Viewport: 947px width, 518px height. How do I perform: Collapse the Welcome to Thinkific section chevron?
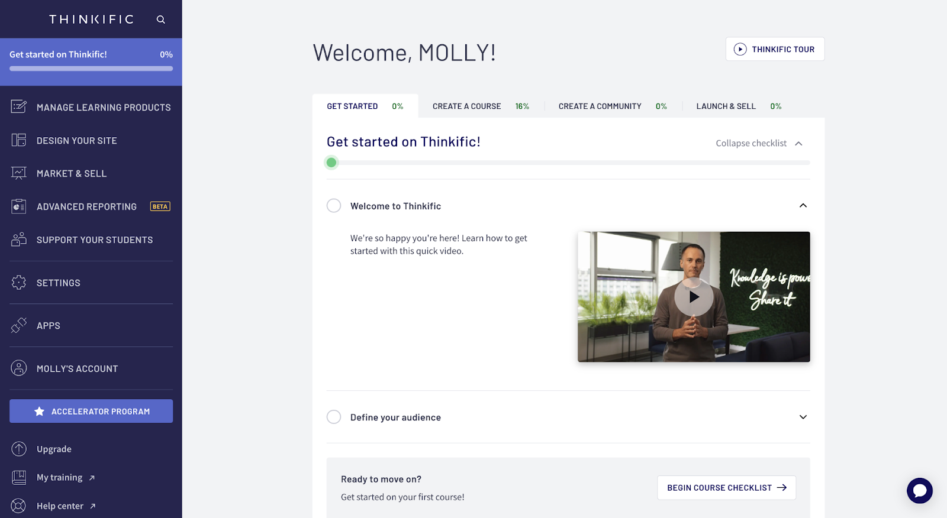coord(803,206)
